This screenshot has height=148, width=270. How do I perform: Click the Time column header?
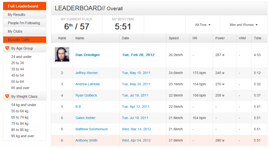(258, 38)
